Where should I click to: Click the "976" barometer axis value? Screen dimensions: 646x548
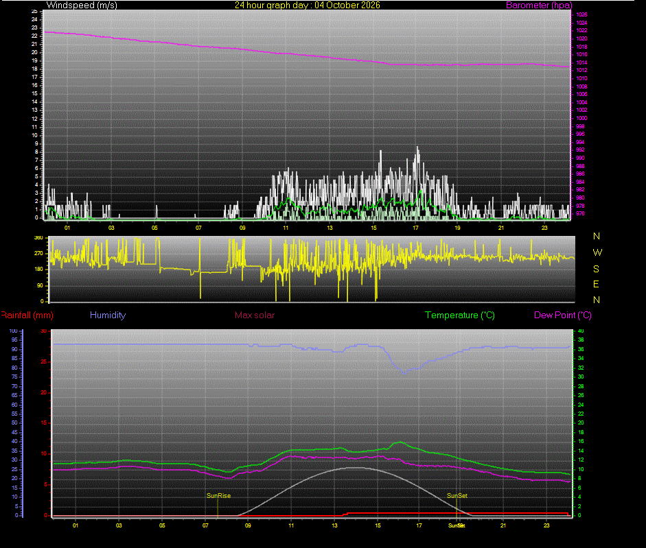pos(580,214)
